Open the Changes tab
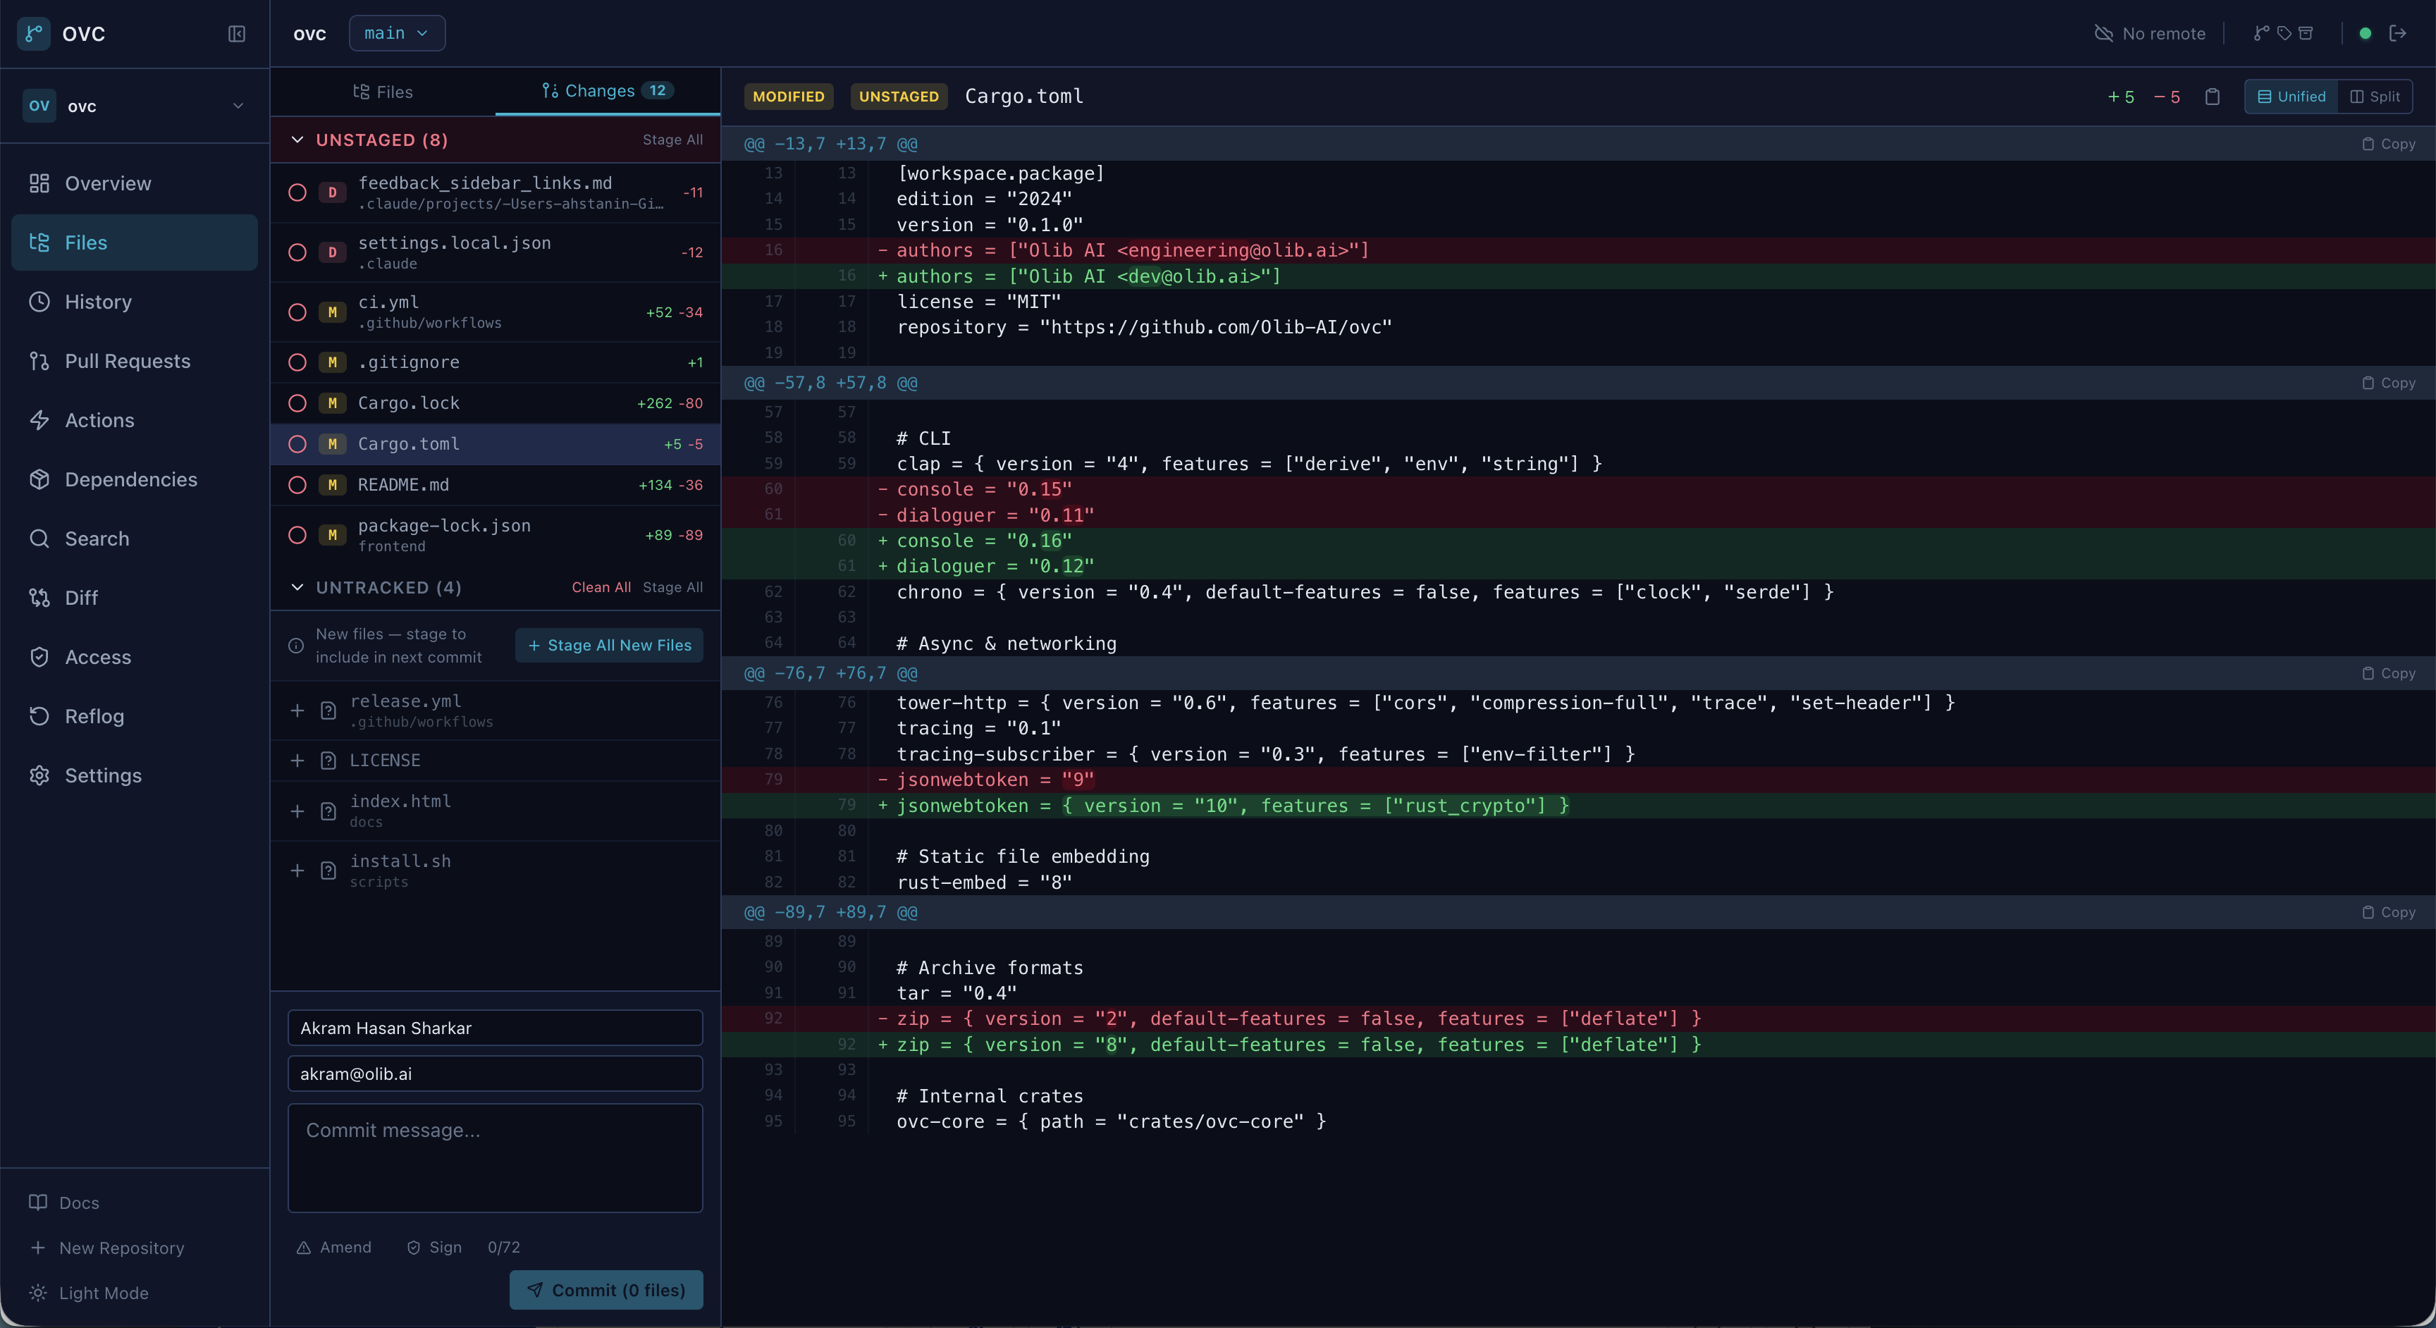2436x1328 pixels. click(605, 91)
